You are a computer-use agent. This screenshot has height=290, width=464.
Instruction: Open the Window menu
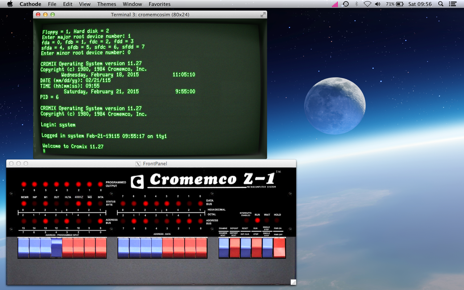(132, 4)
